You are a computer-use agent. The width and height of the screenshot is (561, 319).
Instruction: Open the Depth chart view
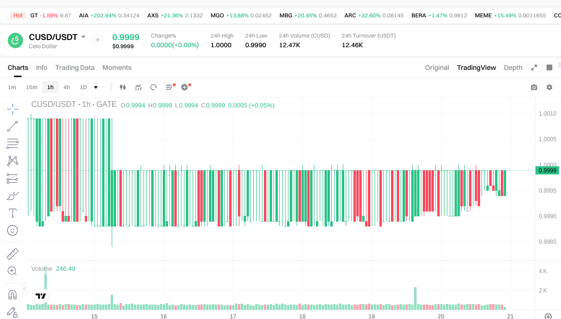[513, 67]
